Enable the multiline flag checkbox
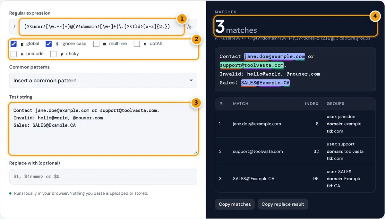 [x=96, y=44]
